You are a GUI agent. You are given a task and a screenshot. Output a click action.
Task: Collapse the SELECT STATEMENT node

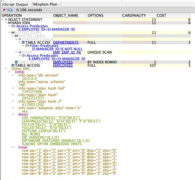click(2, 19)
